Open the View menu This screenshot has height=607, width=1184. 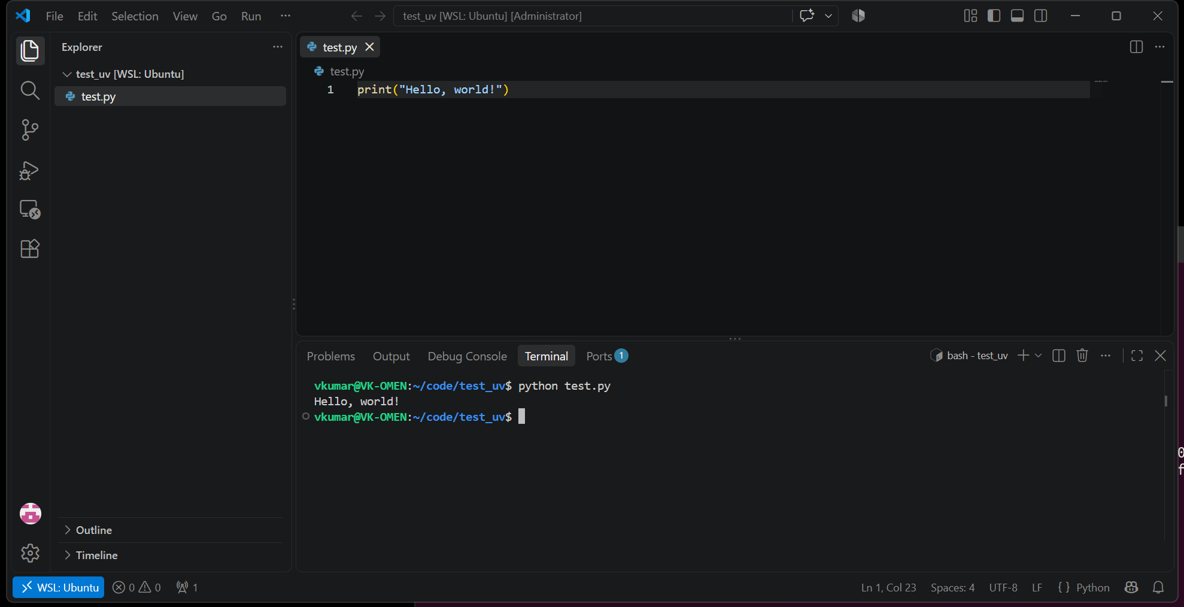point(185,16)
